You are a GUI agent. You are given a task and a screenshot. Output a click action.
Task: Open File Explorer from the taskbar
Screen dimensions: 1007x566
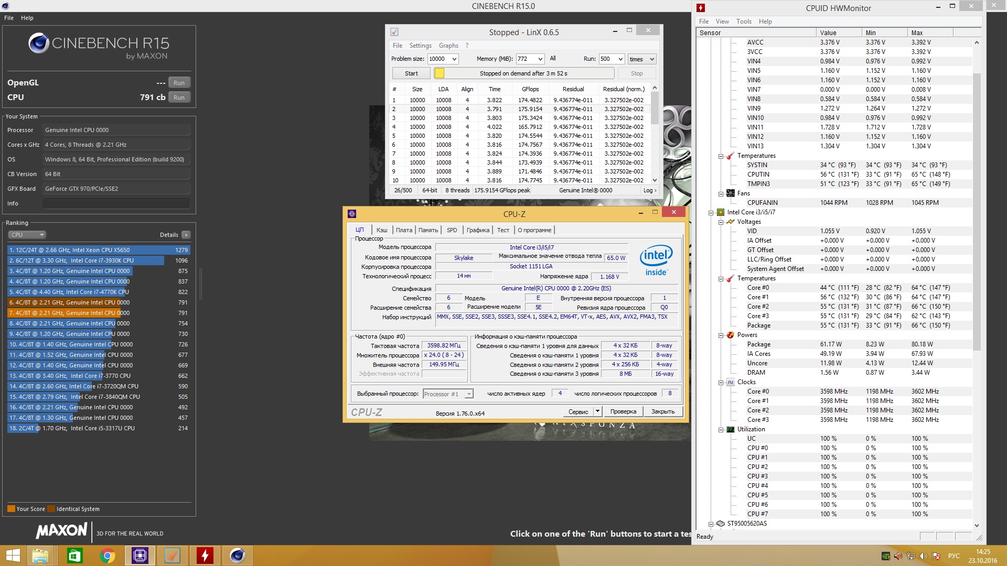[40, 556]
